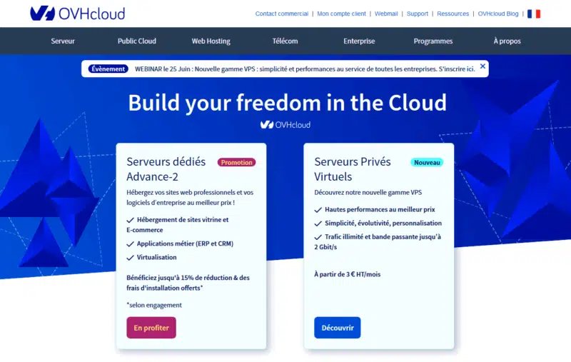Image resolution: width=571 pixels, height=362 pixels.
Task: Open the Contact commercial link
Action: pyautogui.click(x=282, y=14)
